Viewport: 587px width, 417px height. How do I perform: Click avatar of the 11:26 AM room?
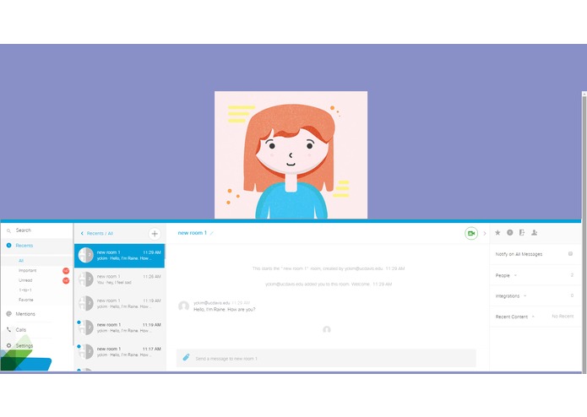(86, 279)
